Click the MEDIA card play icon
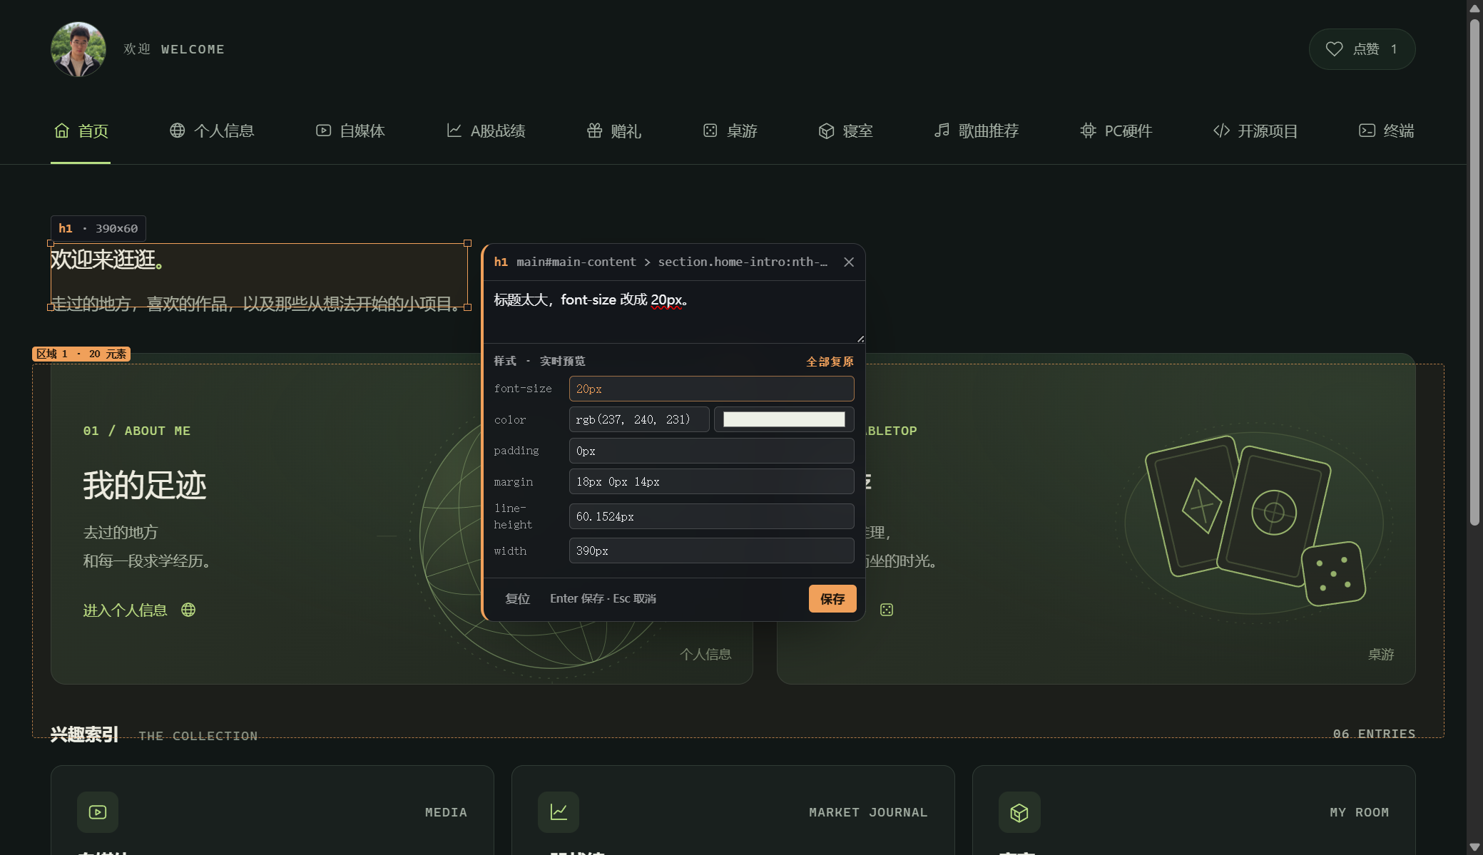The height and width of the screenshot is (855, 1483). [98, 812]
